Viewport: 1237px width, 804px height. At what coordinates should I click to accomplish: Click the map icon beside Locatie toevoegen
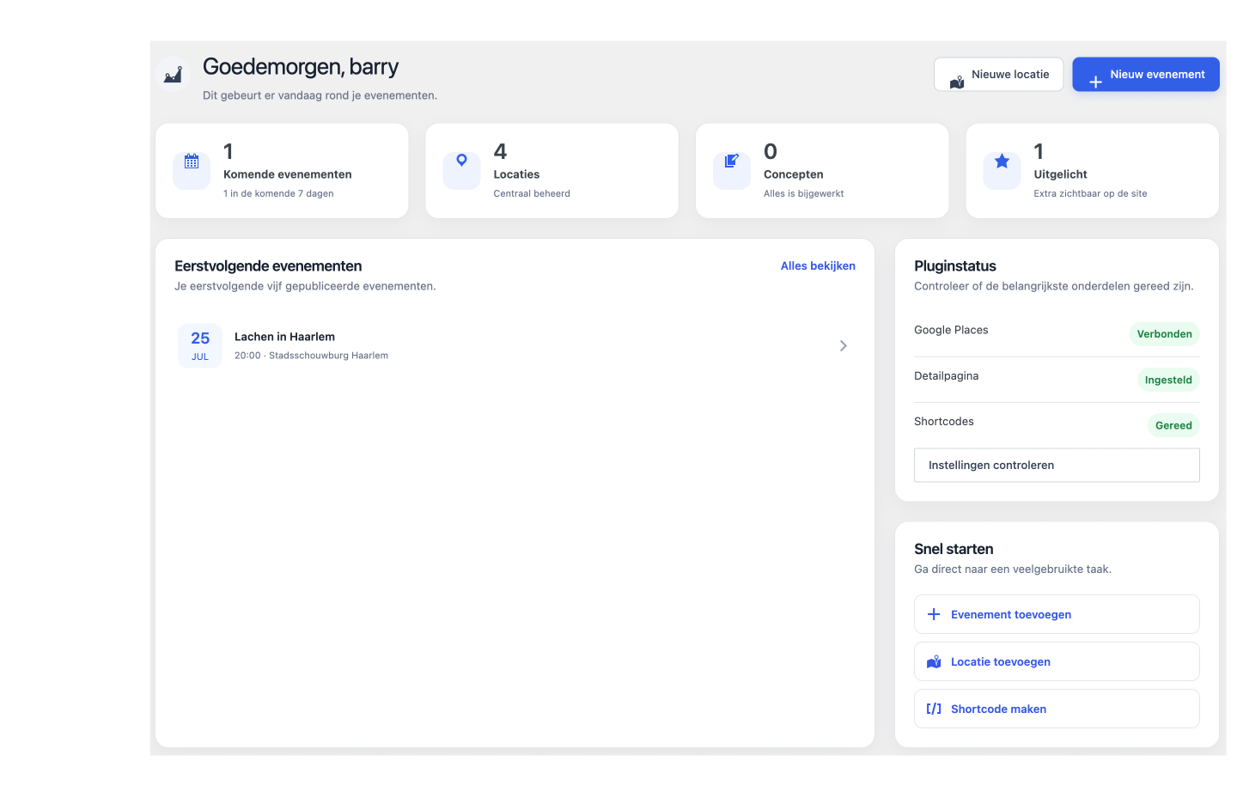[x=934, y=661]
